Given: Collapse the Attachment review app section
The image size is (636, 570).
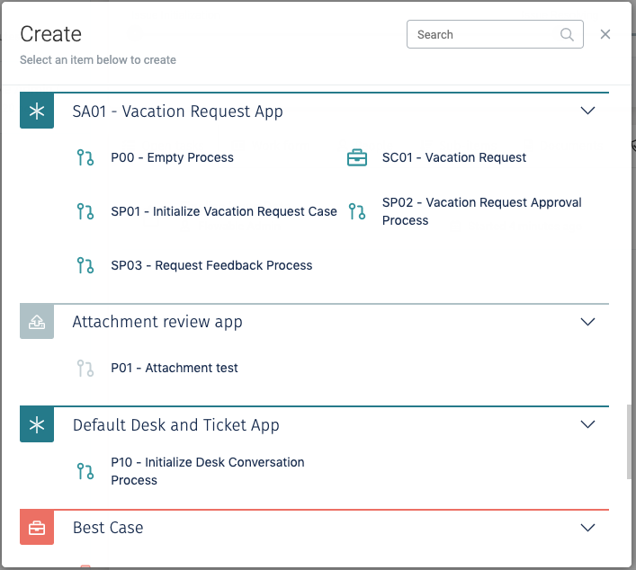Looking at the screenshot, I should [587, 322].
